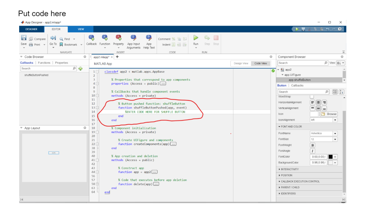This screenshot has height=212, width=366.
Task: Switch to the DESIGNER tab
Action: (x=32, y=29)
